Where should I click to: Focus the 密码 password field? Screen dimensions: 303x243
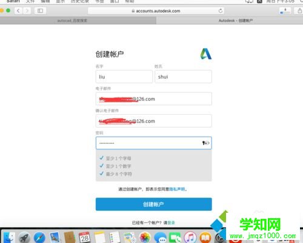pyautogui.click(x=154, y=143)
